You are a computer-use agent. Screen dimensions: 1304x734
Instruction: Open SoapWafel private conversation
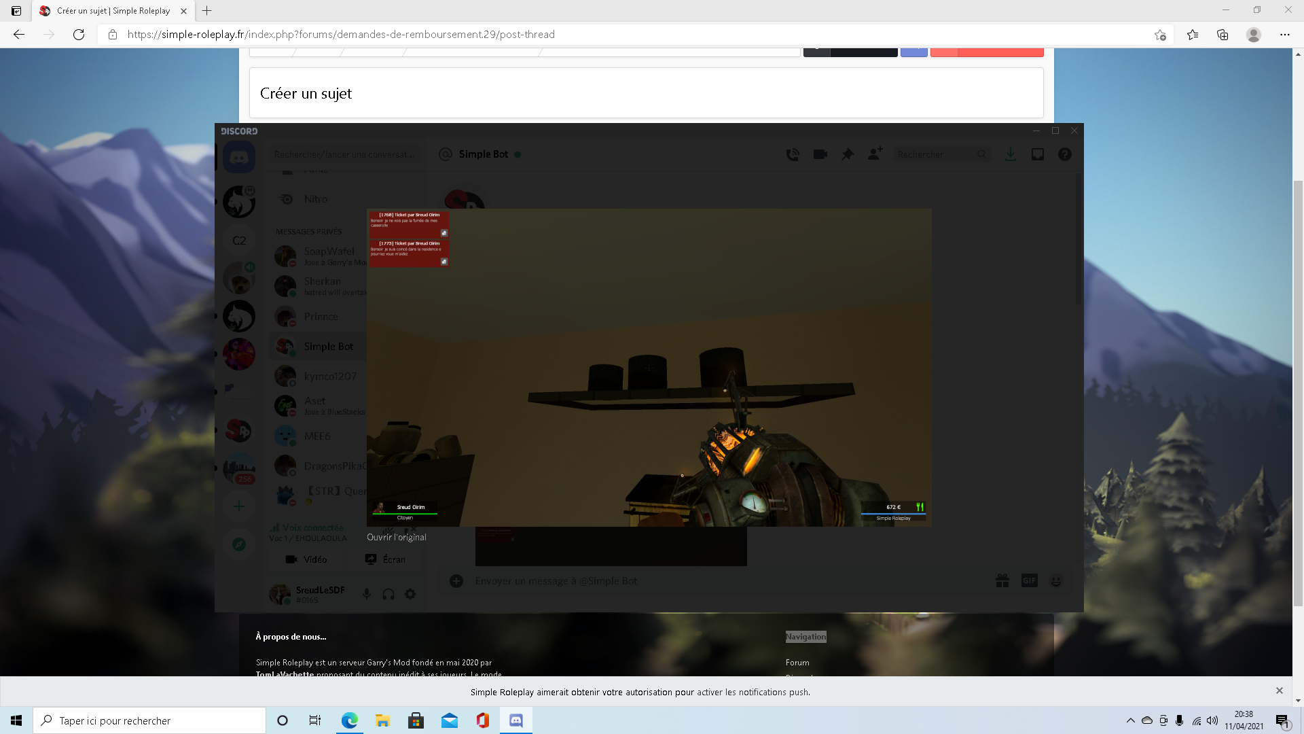(x=319, y=256)
